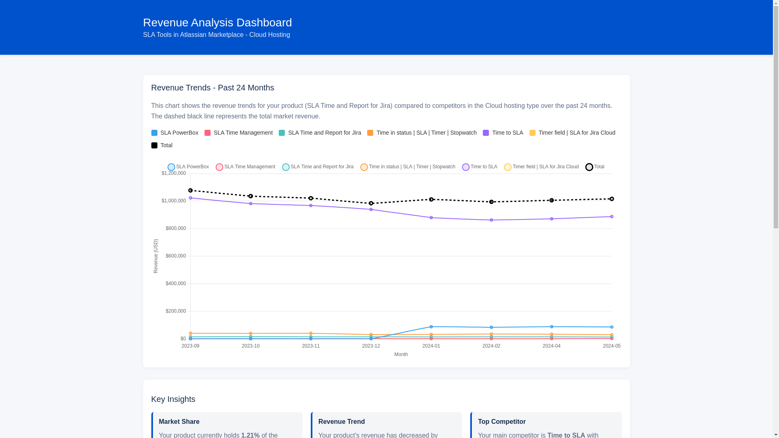Click the 'Revenue Trends - Past 24 Months' heading
The height and width of the screenshot is (438, 779).
pyautogui.click(x=213, y=88)
